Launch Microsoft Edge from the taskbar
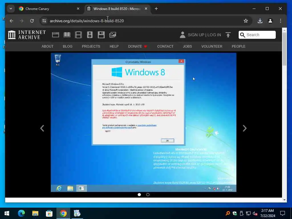 pyautogui.click(x=21, y=213)
